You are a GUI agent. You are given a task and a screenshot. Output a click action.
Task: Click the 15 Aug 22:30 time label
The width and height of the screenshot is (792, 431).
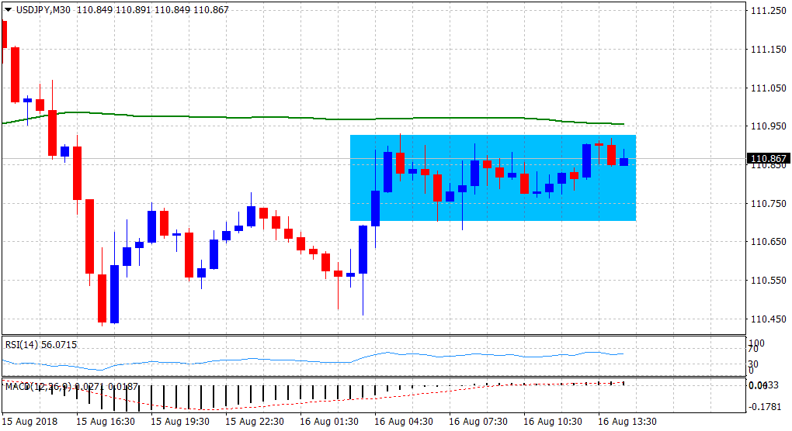(x=255, y=422)
